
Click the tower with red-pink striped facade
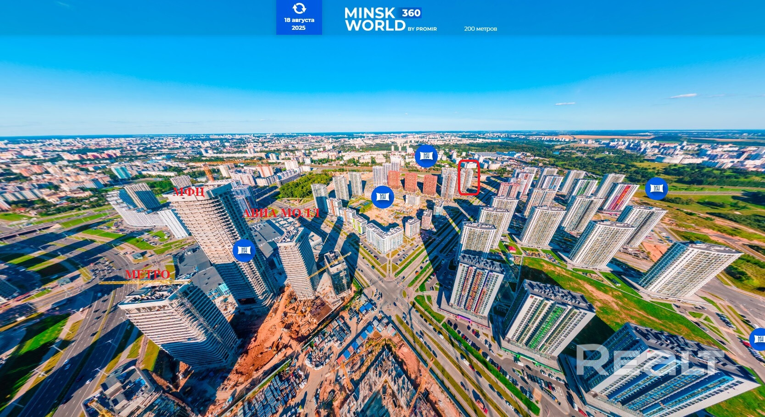[x=620, y=197]
